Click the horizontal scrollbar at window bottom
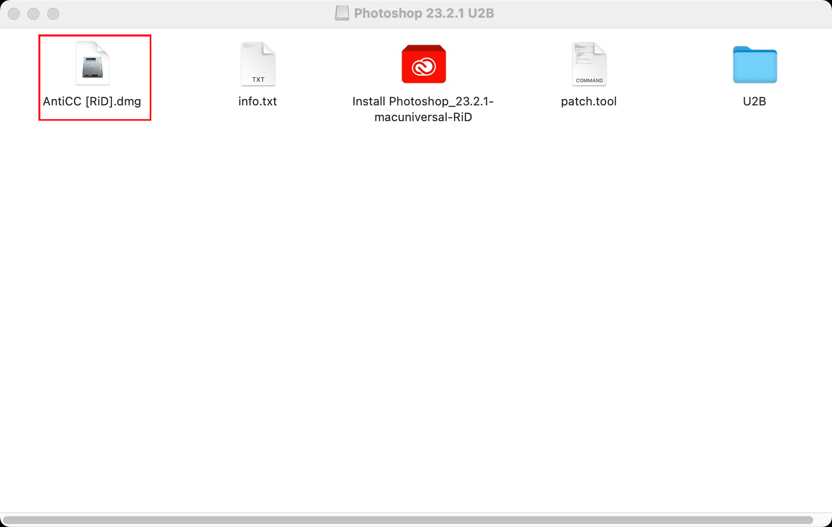Screen dimensions: 832x527 point(408,520)
